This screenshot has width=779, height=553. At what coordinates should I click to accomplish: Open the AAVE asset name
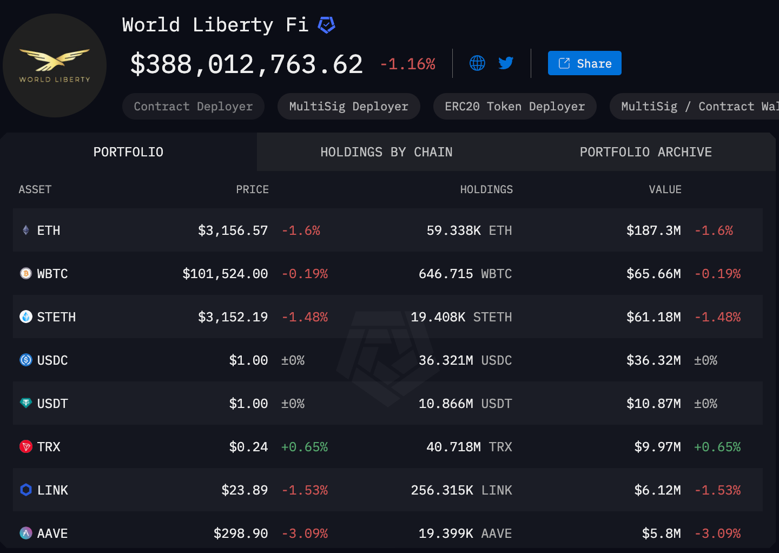52,534
